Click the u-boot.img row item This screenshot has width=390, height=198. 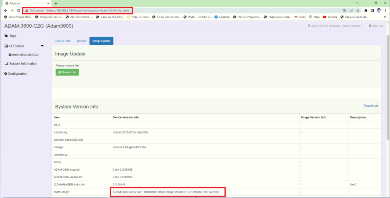click(61, 132)
